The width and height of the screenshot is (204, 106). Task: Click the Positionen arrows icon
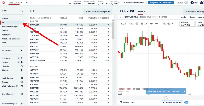22,58
